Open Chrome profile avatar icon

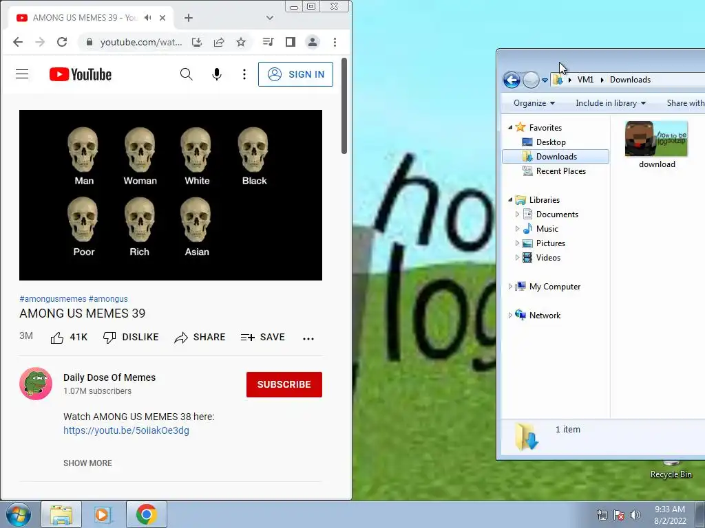pos(313,42)
